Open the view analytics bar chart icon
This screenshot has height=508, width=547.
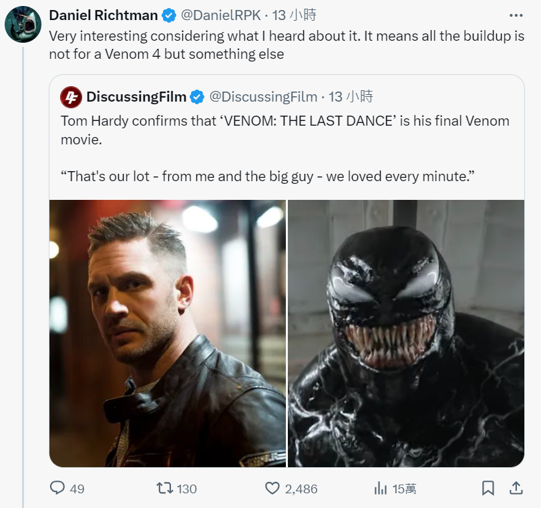click(x=381, y=489)
